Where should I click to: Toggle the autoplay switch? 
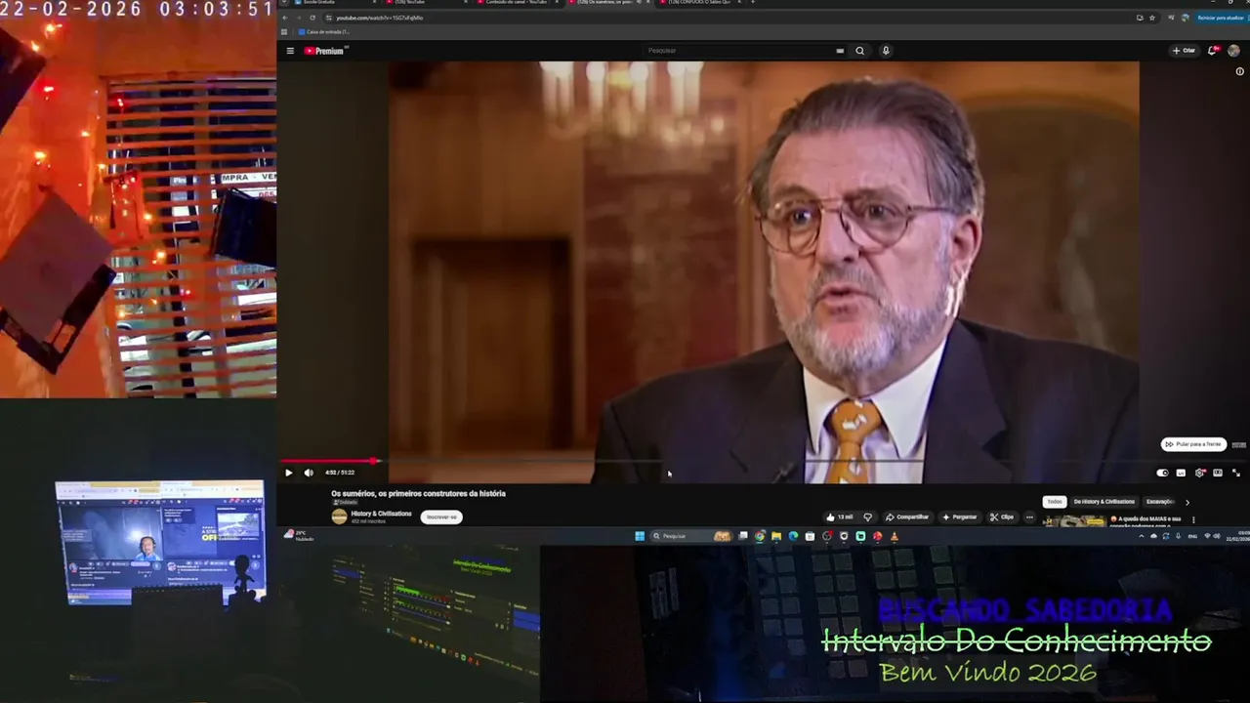(1162, 473)
